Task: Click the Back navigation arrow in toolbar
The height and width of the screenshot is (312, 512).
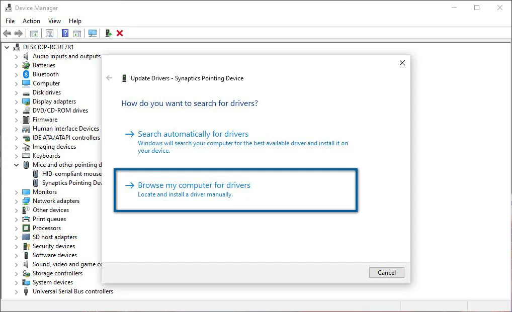Action: (7, 33)
